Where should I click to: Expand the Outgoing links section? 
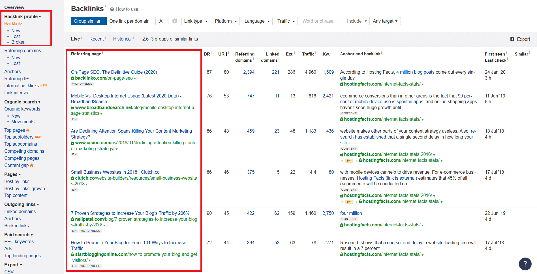coord(22,204)
